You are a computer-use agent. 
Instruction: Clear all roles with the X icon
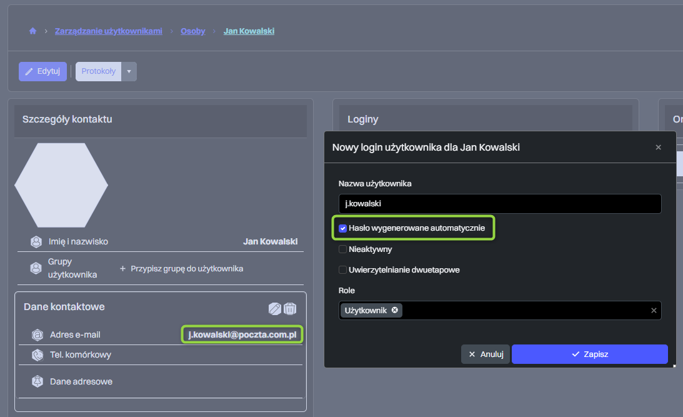[x=654, y=311]
